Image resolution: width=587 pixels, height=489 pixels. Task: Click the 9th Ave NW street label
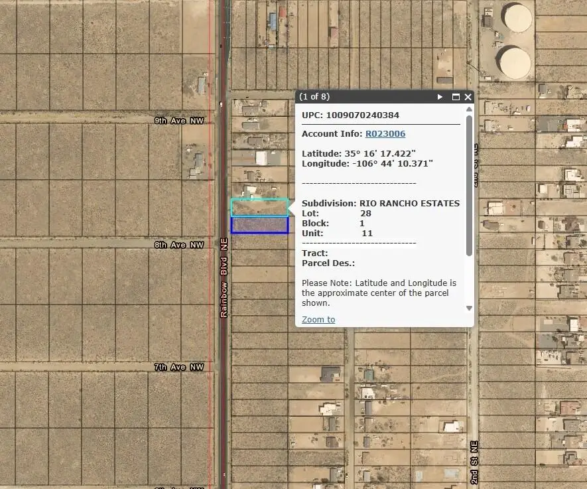pos(178,120)
